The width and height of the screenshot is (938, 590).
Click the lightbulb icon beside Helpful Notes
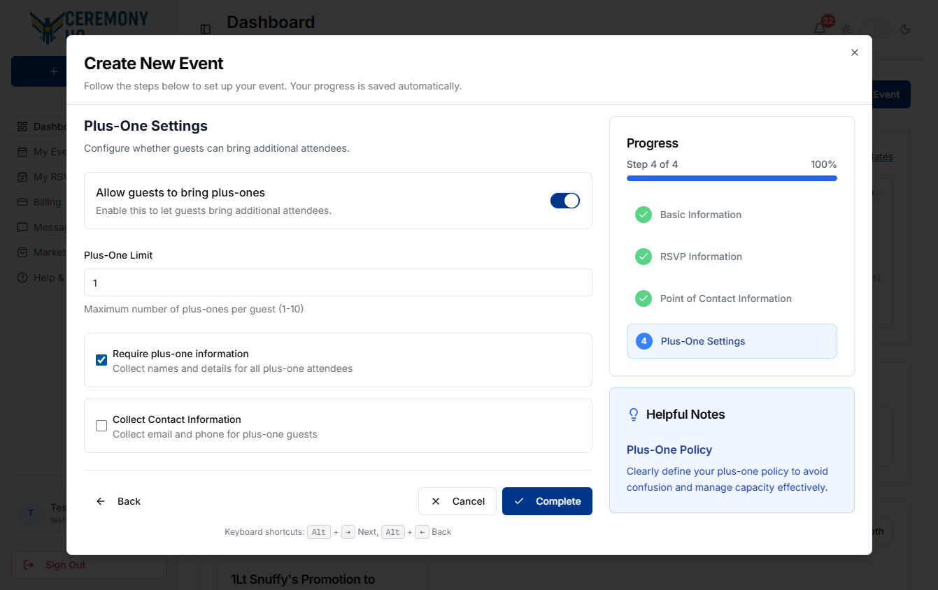click(x=634, y=415)
